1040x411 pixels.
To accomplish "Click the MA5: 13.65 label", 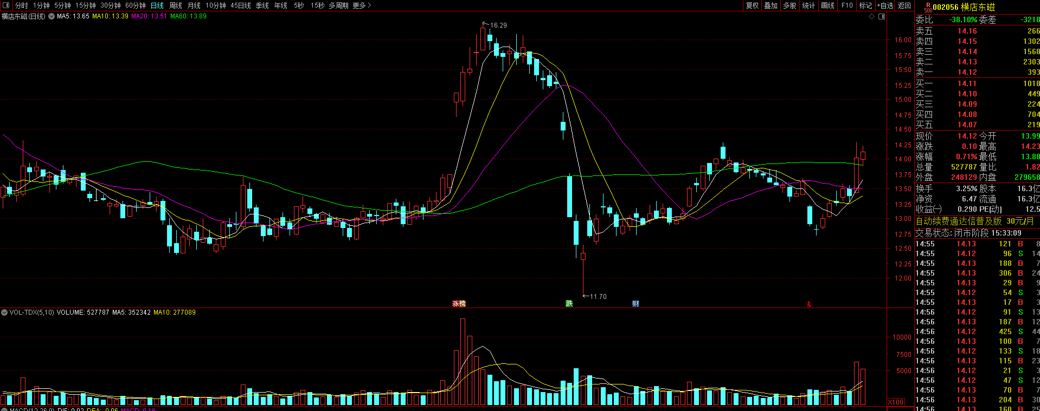I will coord(73,16).
